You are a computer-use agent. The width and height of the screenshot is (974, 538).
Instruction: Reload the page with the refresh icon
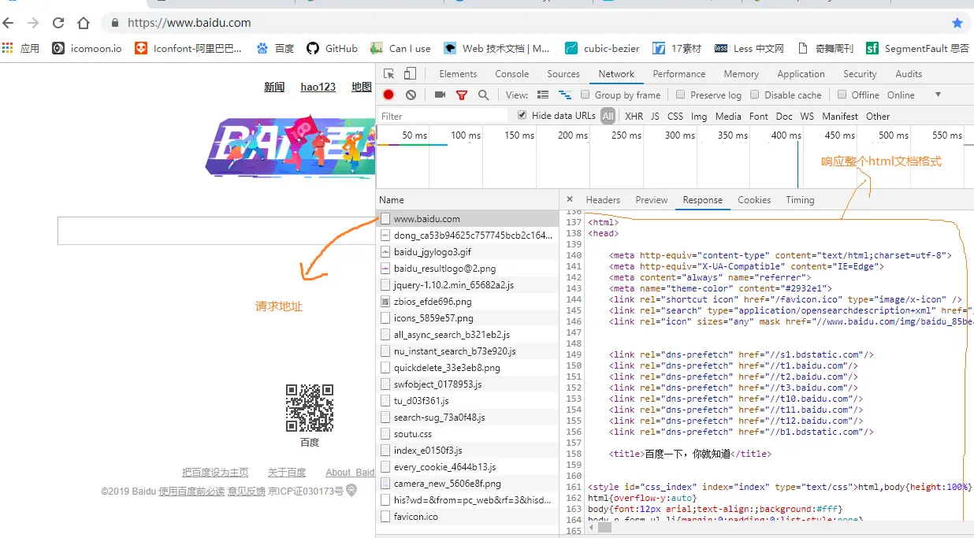[58, 23]
